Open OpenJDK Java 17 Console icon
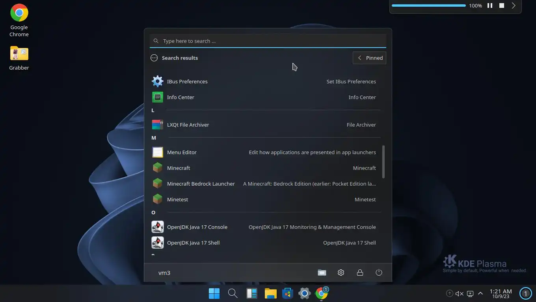Screen dimensions: 536x302 (158, 227)
